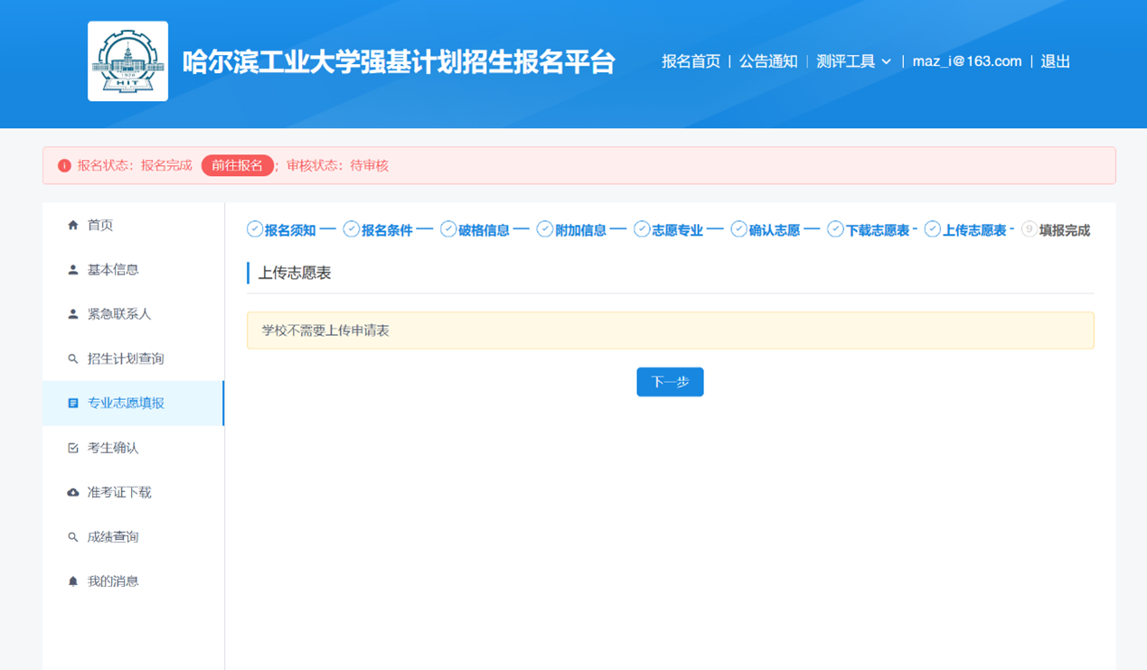The image size is (1147, 670).
Task: Click the 报名状态：报名完成 status text
Action: click(135, 165)
